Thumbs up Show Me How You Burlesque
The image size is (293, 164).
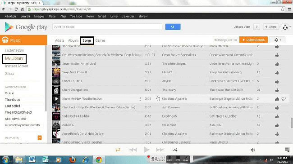click(277, 99)
